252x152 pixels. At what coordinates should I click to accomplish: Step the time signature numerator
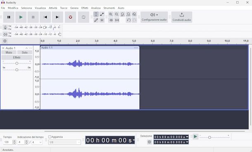(x=26, y=142)
